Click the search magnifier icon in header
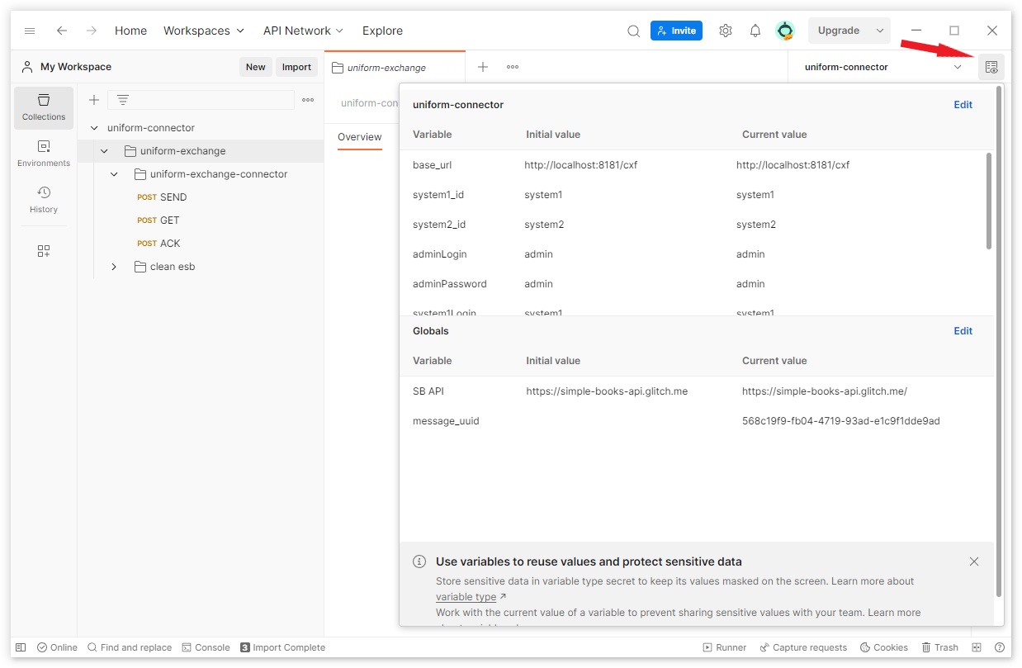The image size is (1022, 668). point(633,31)
